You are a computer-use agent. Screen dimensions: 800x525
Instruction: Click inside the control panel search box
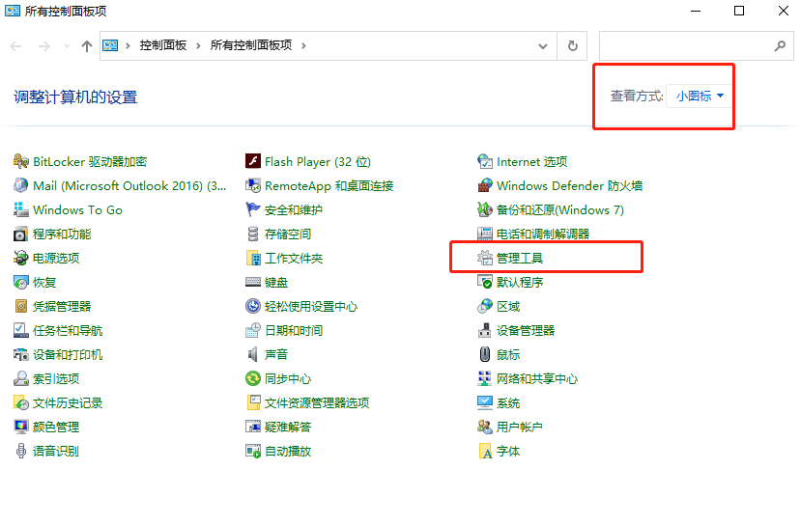click(684, 45)
